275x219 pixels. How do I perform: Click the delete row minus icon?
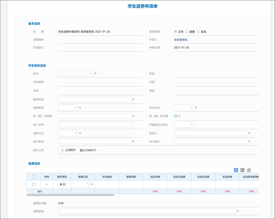coord(242,170)
